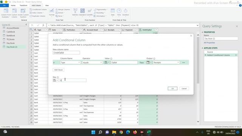
Task: Switch to the Transform ribbon tab
Action: [x=23, y=5]
